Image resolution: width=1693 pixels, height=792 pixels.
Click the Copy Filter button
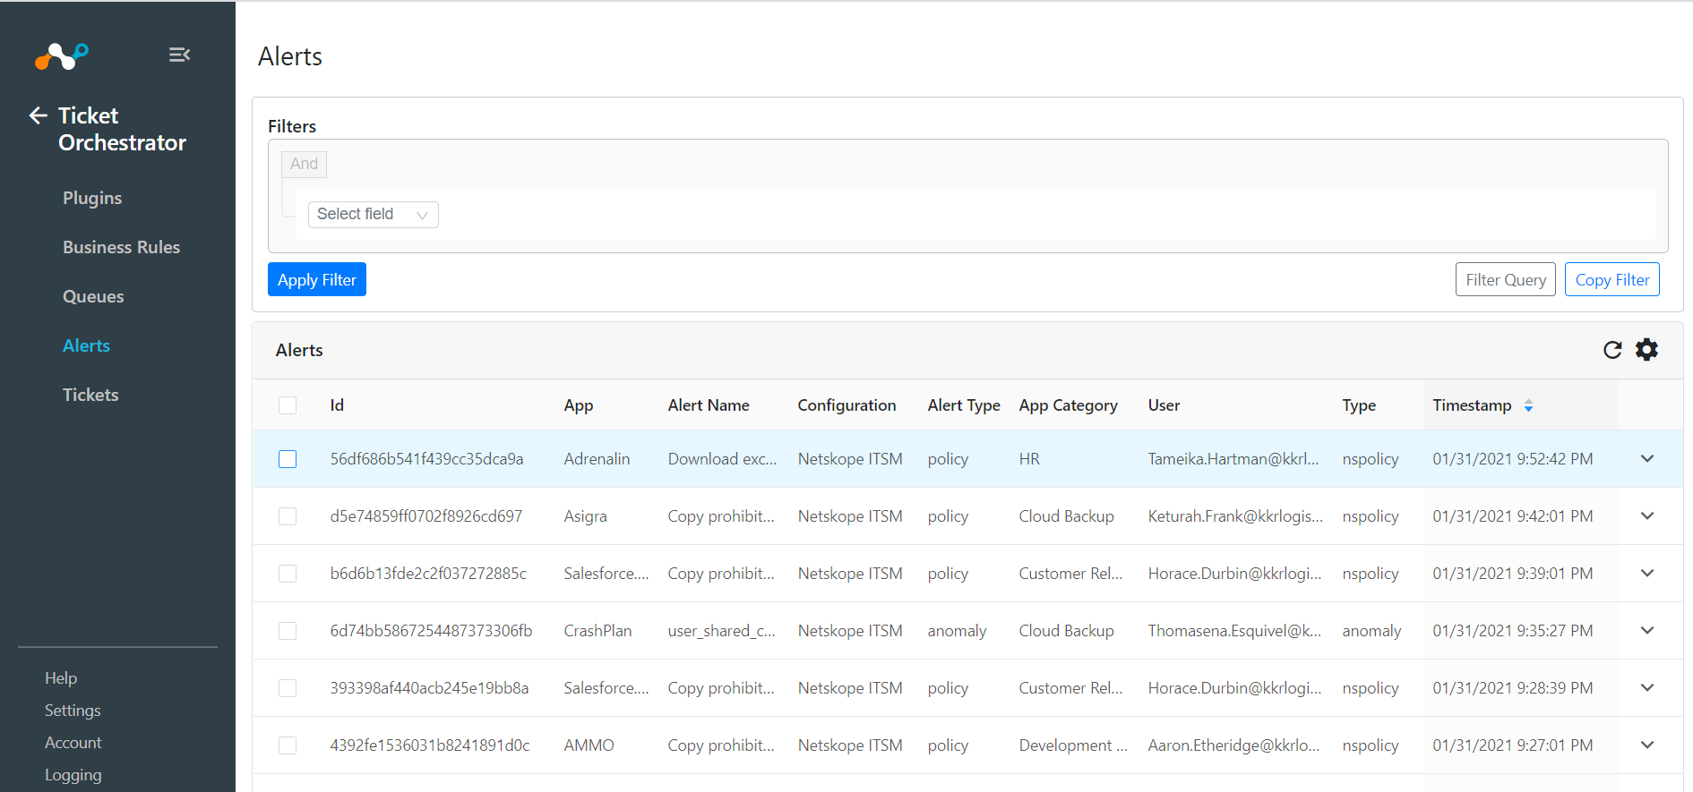(1612, 279)
